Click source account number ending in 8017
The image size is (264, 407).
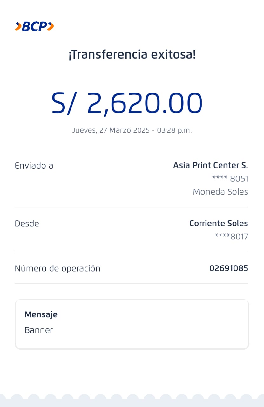click(x=231, y=237)
